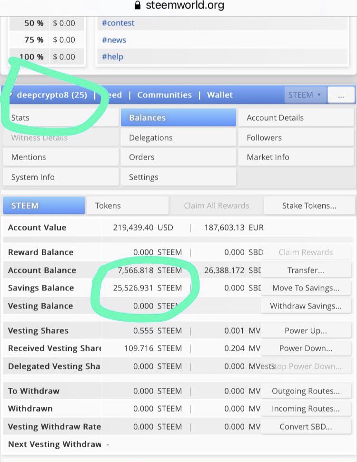Select the Balances section
The height and width of the screenshot is (462, 357).
(x=178, y=117)
